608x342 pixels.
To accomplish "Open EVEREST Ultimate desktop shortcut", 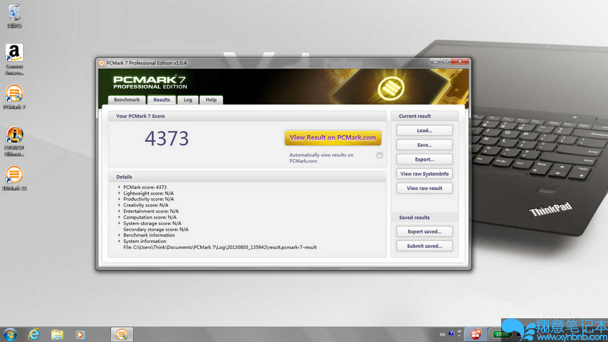I will click(14, 136).
